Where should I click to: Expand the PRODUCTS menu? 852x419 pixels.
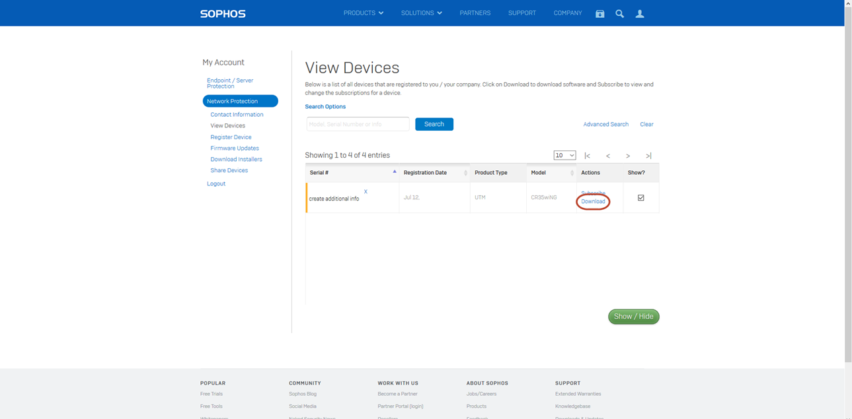click(364, 13)
